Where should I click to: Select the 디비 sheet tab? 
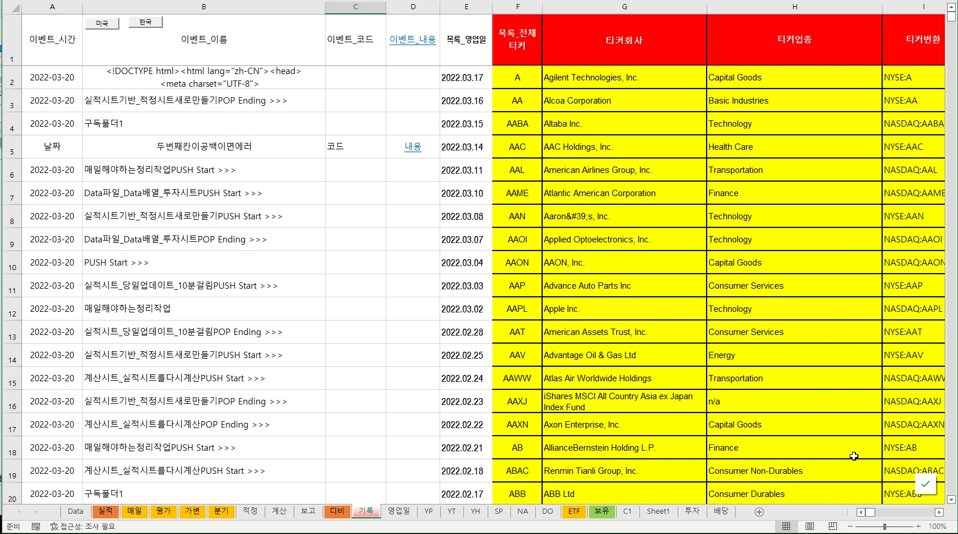pos(337,511)
